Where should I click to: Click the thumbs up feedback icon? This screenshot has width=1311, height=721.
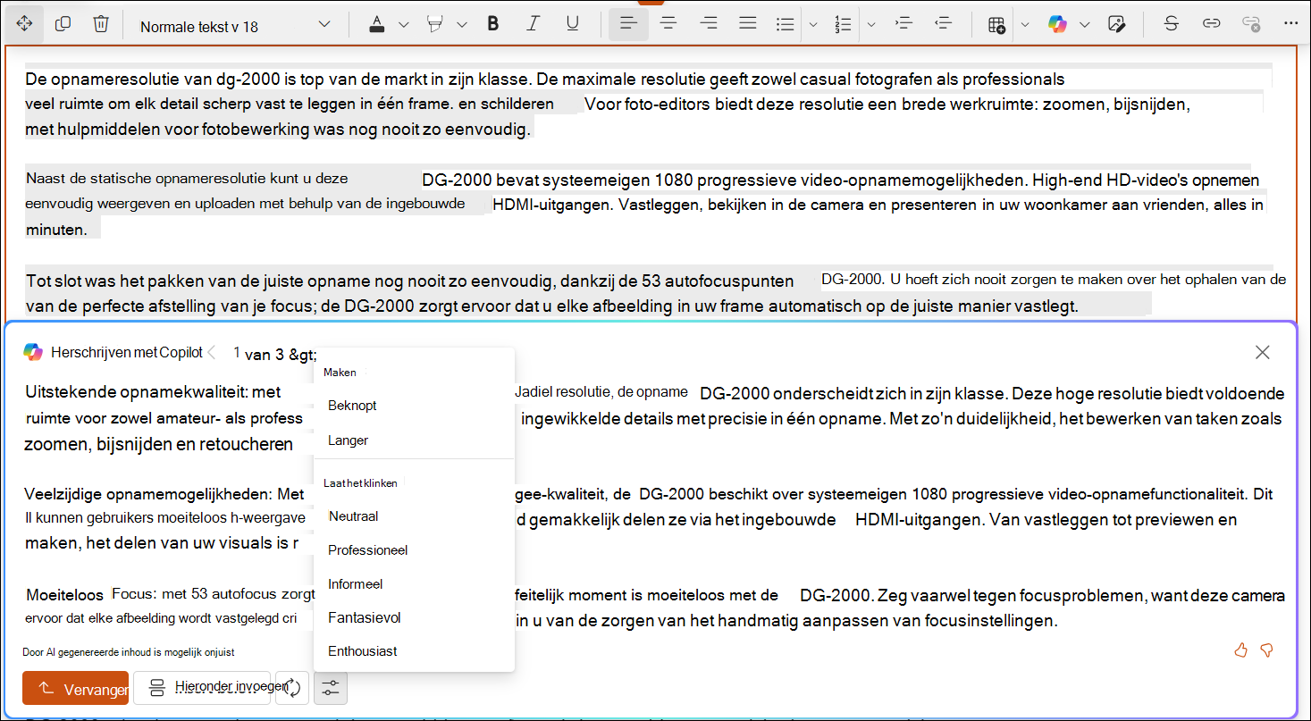1240,650
